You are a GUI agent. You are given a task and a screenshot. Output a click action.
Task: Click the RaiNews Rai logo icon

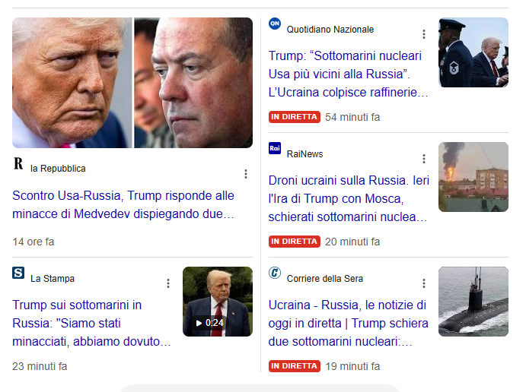(x=275, y=148)
